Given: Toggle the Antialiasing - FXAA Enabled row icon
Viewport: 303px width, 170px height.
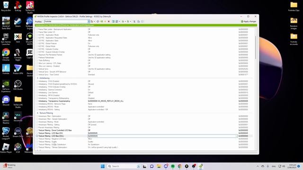Looking at the screenshot, I should point(37,81).
